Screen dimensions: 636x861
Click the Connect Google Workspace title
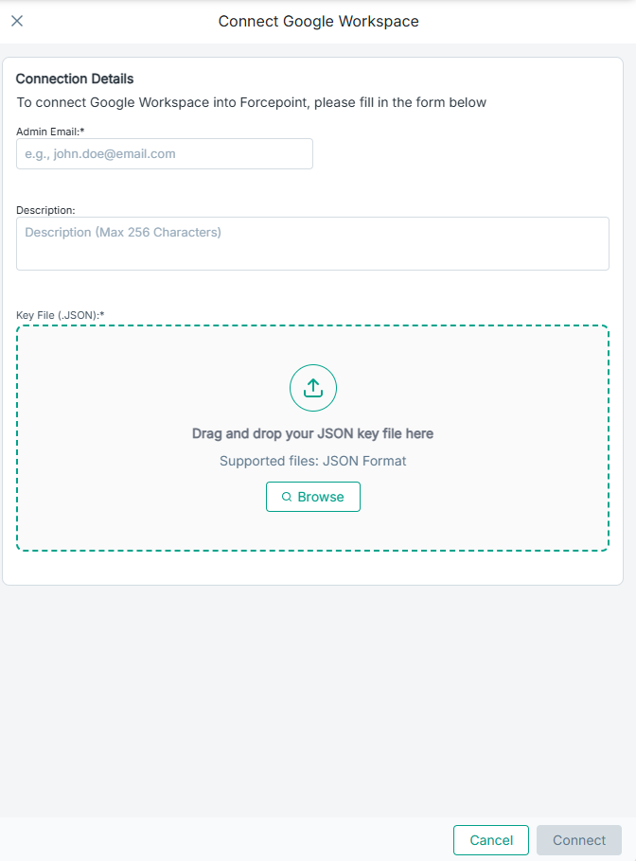pos(318,21)
